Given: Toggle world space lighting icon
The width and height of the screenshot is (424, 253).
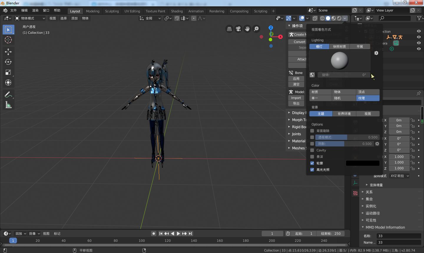Looking at the screenshot, I should [312, 75].
